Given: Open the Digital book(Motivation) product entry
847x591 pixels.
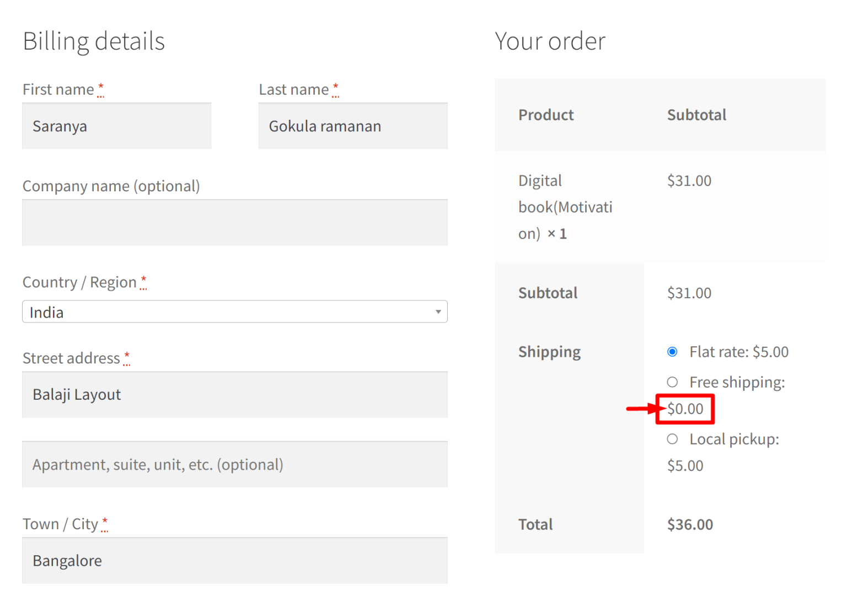Looking at the screenshot, I should point(565,207).
